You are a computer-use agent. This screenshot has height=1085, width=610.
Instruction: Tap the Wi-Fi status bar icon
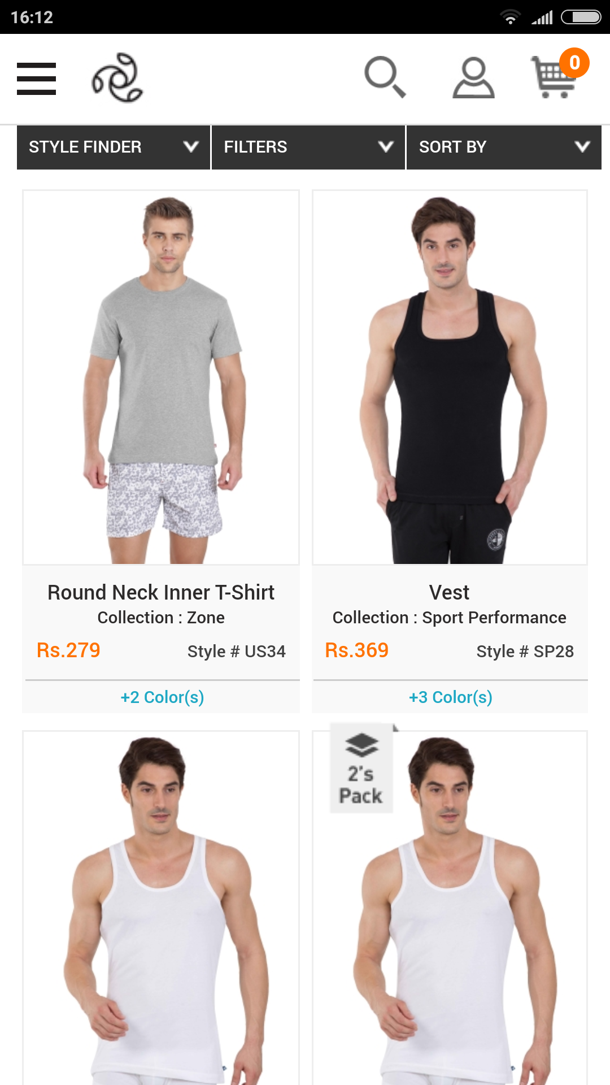511,18
